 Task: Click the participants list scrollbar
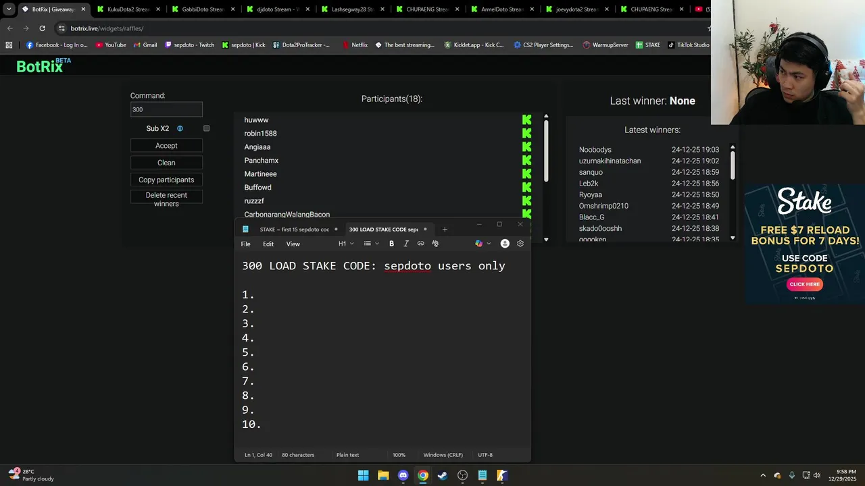click(546, 151)
